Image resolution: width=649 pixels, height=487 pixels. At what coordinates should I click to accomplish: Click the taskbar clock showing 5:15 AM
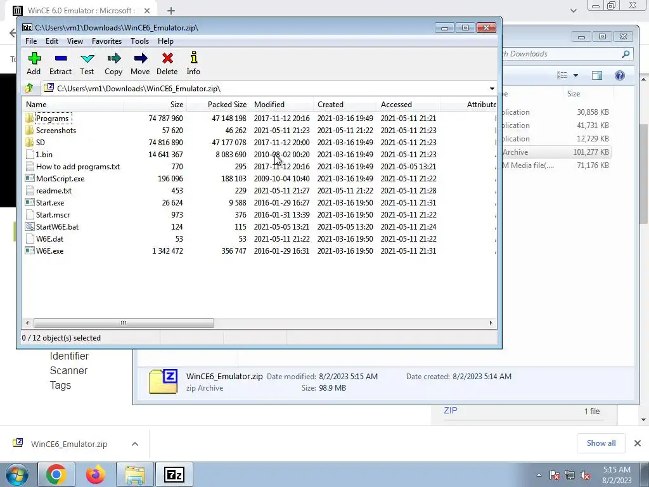click(x=617, y=475)
